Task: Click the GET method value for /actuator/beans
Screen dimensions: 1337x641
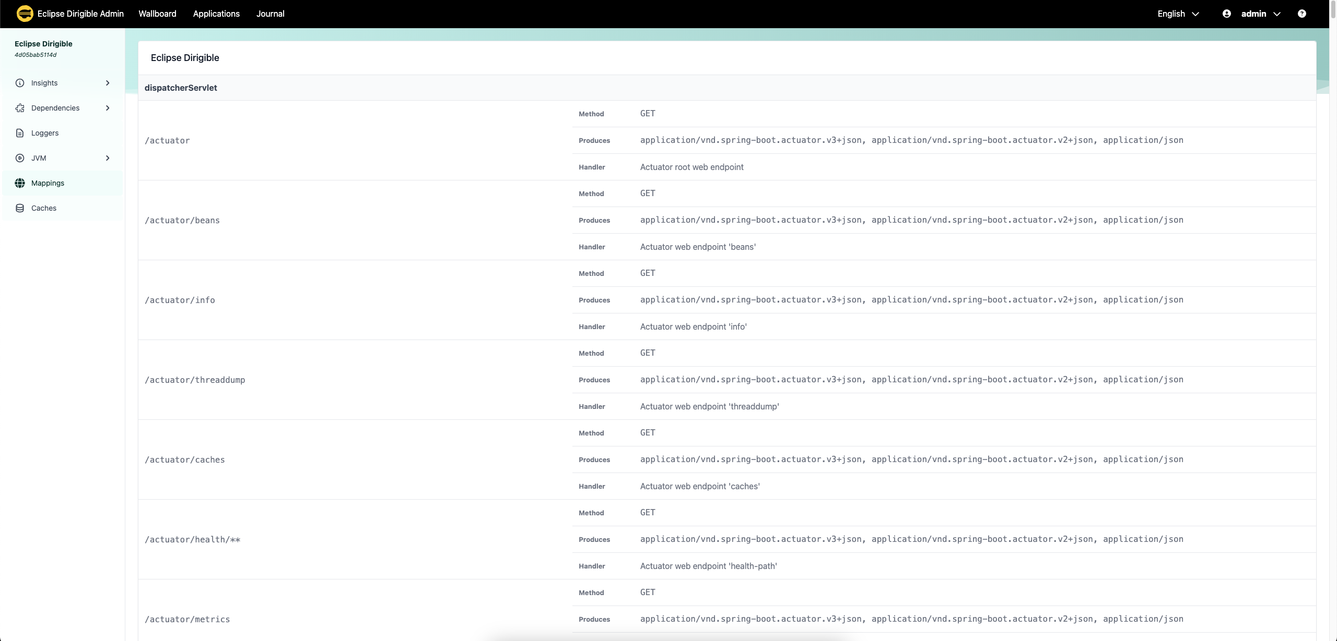Action: [648, 193]
